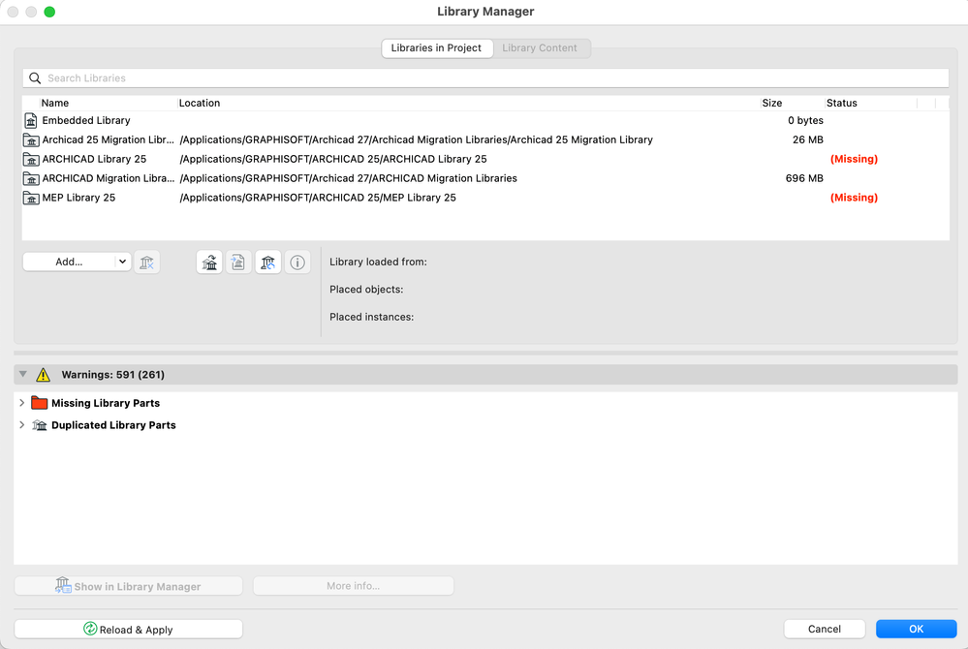Click the library information (i) icon
The width and height of the screenshot is (968, 649).
297,263
